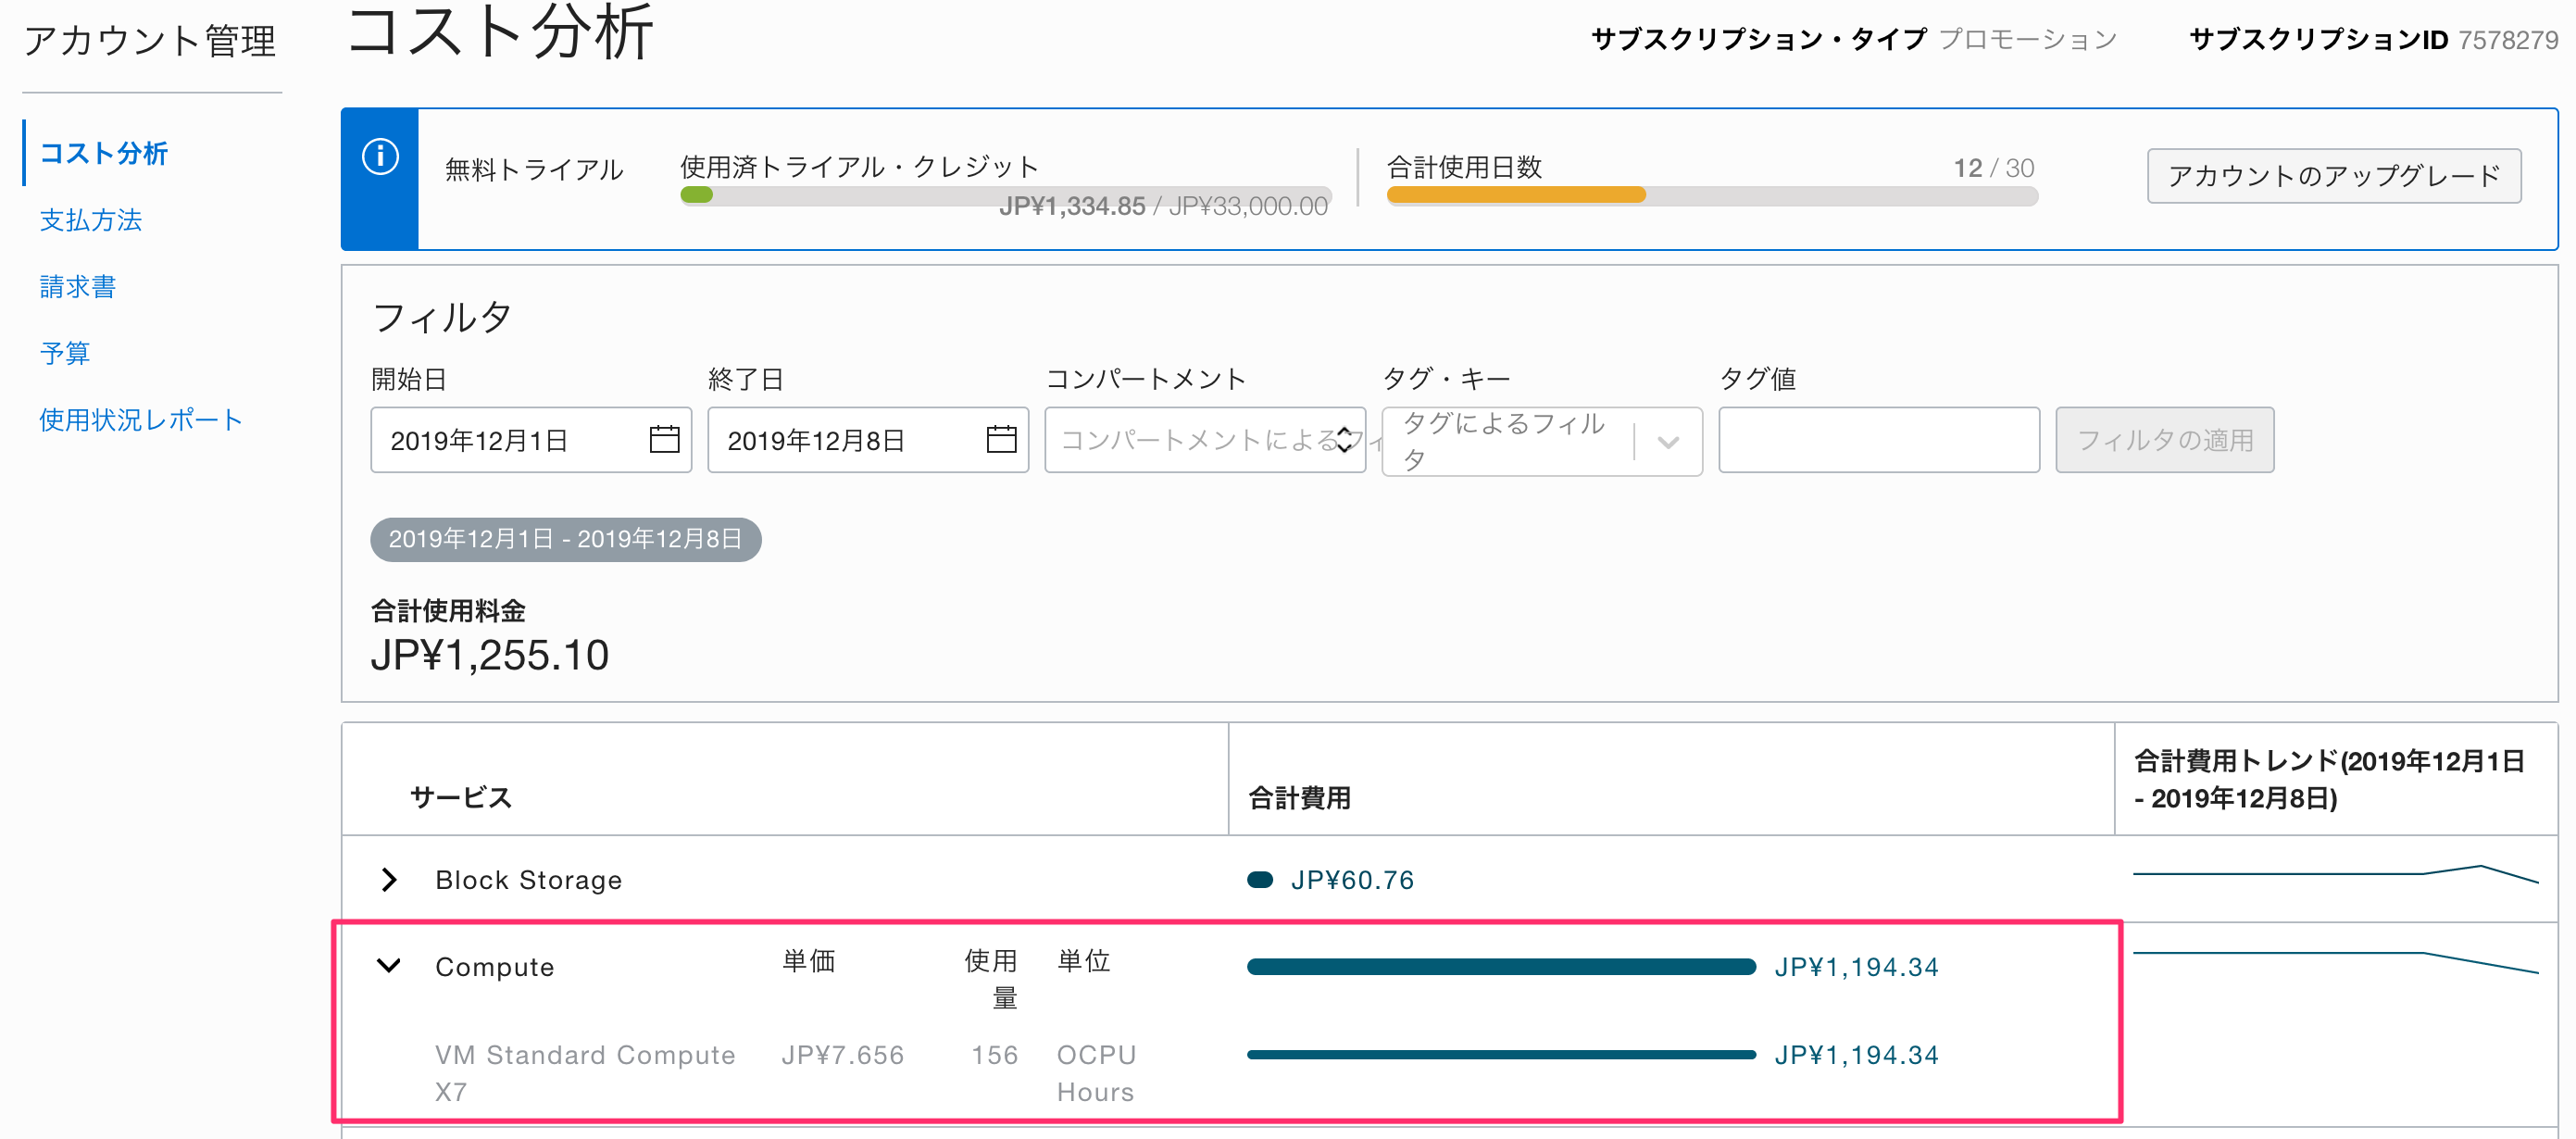Open the 請求書 page
This screenshot has height=1139, width=2576.
pyautogui.click(x=77, y=286)
